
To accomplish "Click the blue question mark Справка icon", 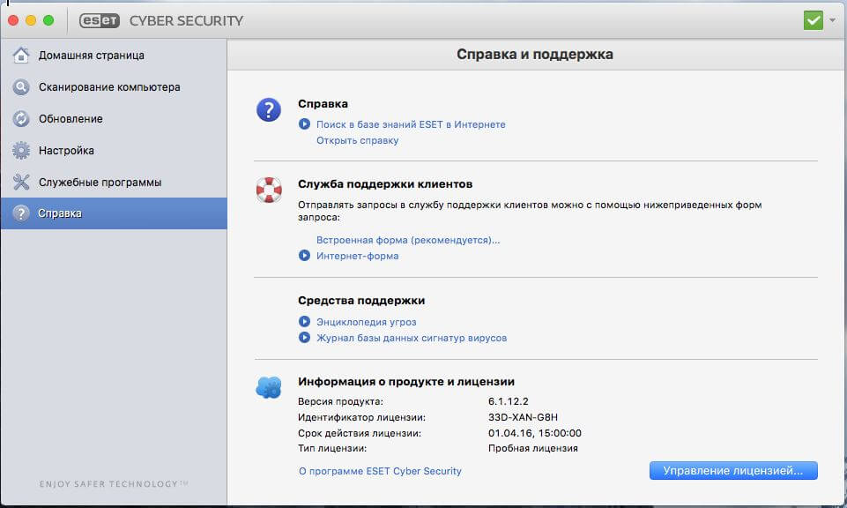I will pyautogui.click(x=269, y=109).
